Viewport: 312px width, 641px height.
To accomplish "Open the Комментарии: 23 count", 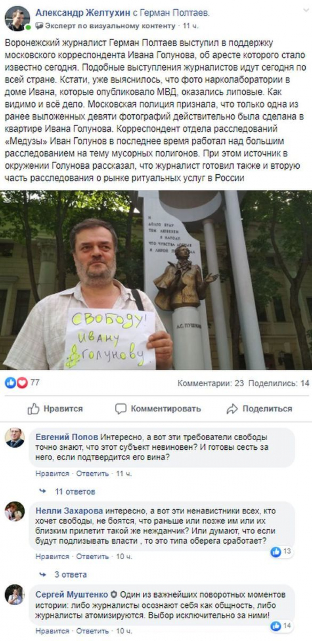I will pyautogui.click(x=211, y=383).
